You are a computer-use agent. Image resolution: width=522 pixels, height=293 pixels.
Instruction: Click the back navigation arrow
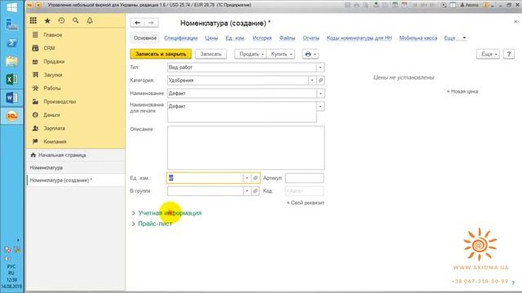click(x=137, y=23)
